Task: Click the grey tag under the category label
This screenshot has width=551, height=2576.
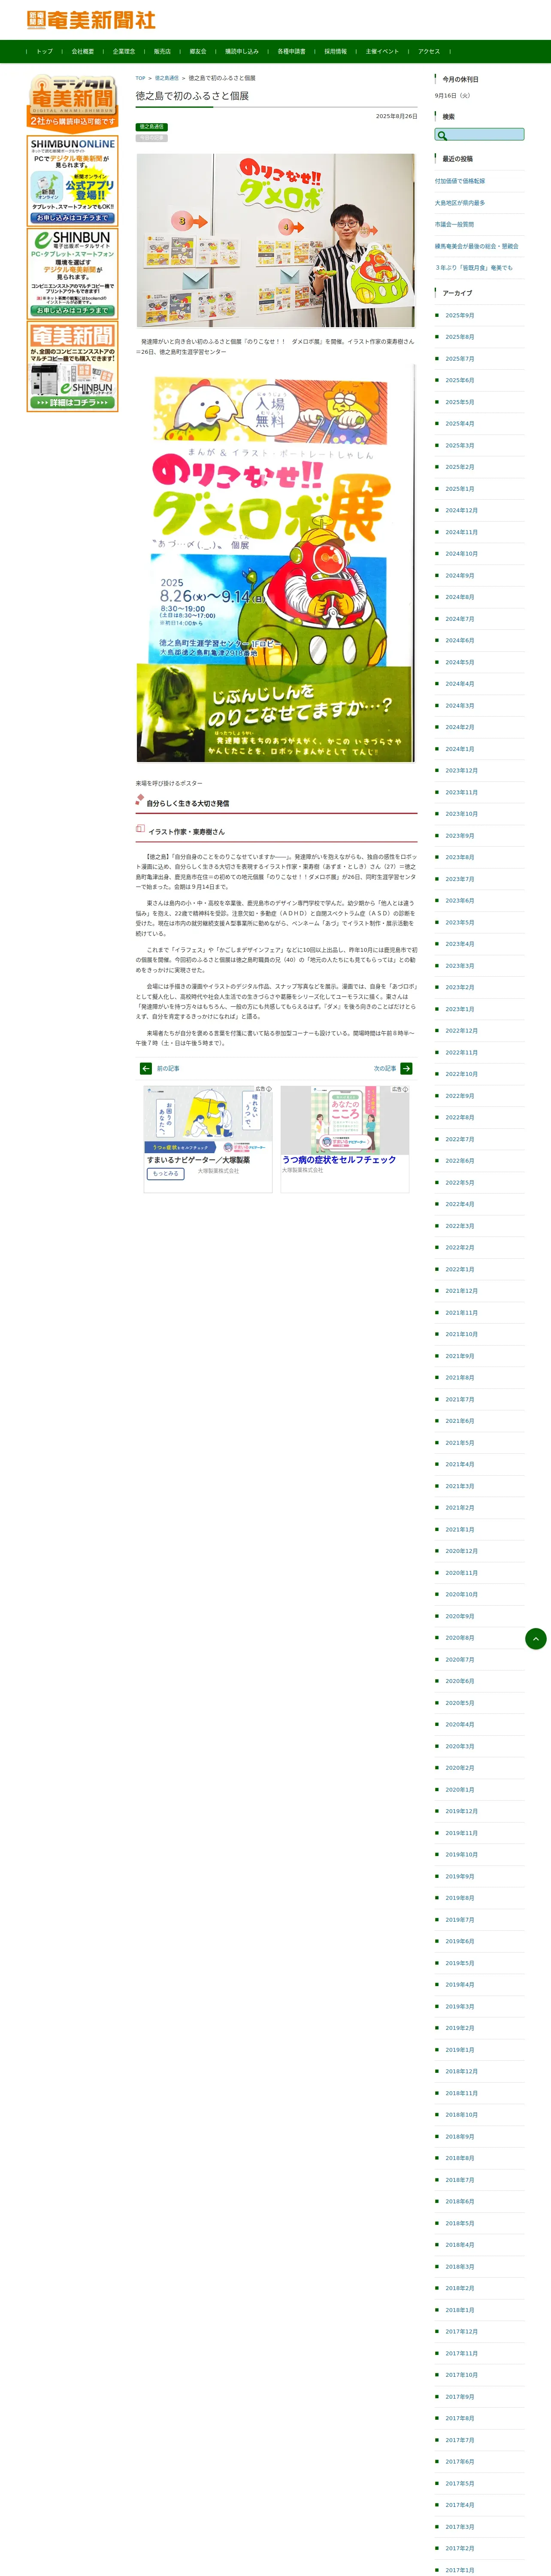Action: tap(151, 138)
